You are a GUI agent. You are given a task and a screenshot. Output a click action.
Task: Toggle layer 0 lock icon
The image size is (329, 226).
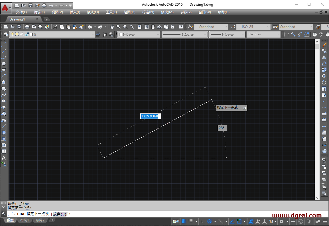click(x=27, y=34)
